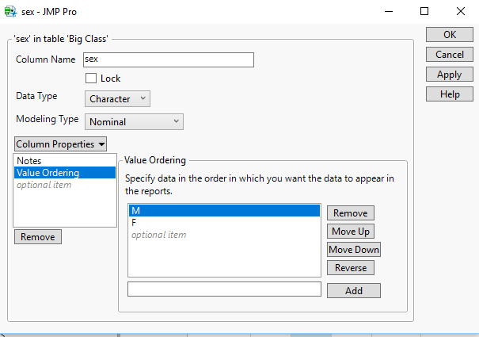Focus the new value text field
Image resolution: width=479 pixels, height=337 pixels.
(x=224, y=289)
